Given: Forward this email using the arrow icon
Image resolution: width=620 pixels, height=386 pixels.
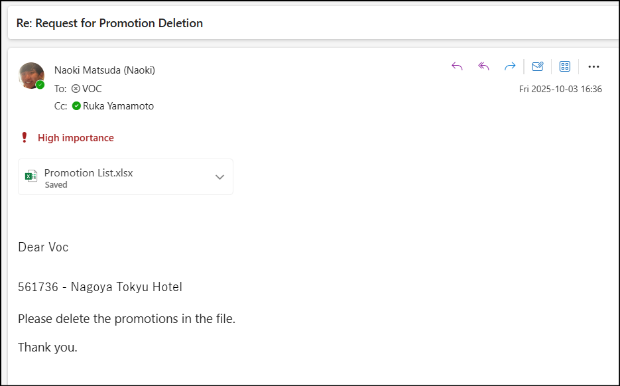Looking at the screenshot, I should [x=510, y=66].
